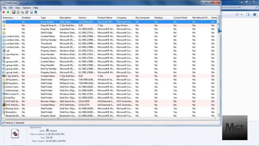Image resolution: width=259 pixels, height=146 pixels.
Task: Click the Administrati... row icon
Action: point(4,90)
